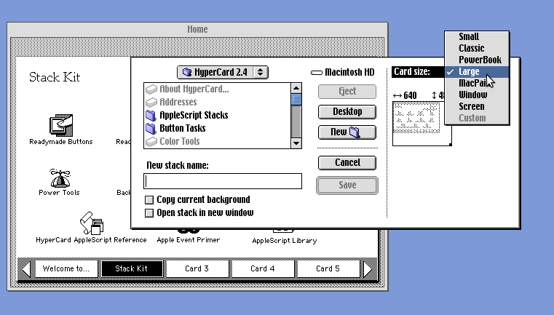
Task: Click the card width arrow indicator
Action: 397,96
